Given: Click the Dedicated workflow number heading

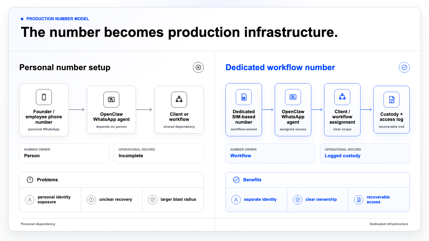Looking at the screenshot, I should tap(280, 67).
